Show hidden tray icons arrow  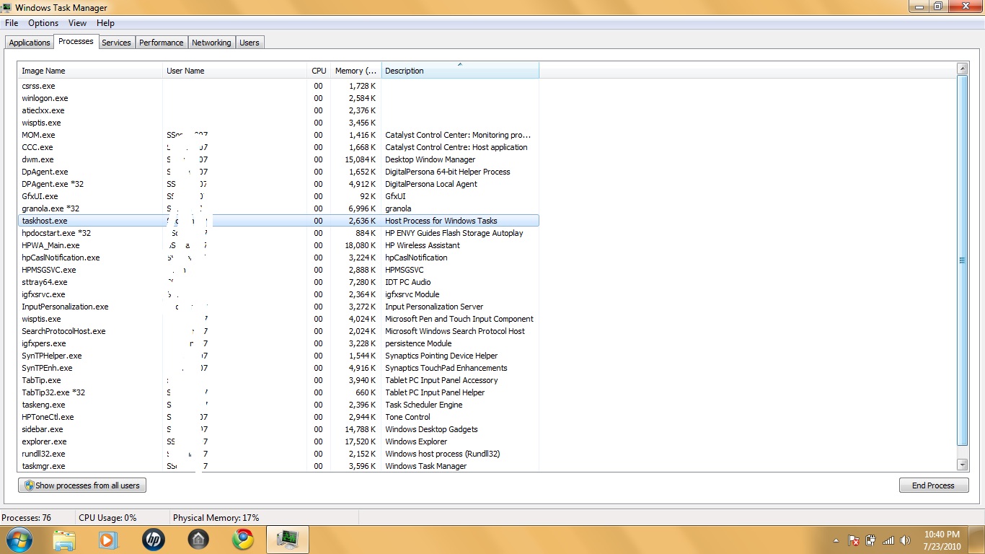[836, 540]
